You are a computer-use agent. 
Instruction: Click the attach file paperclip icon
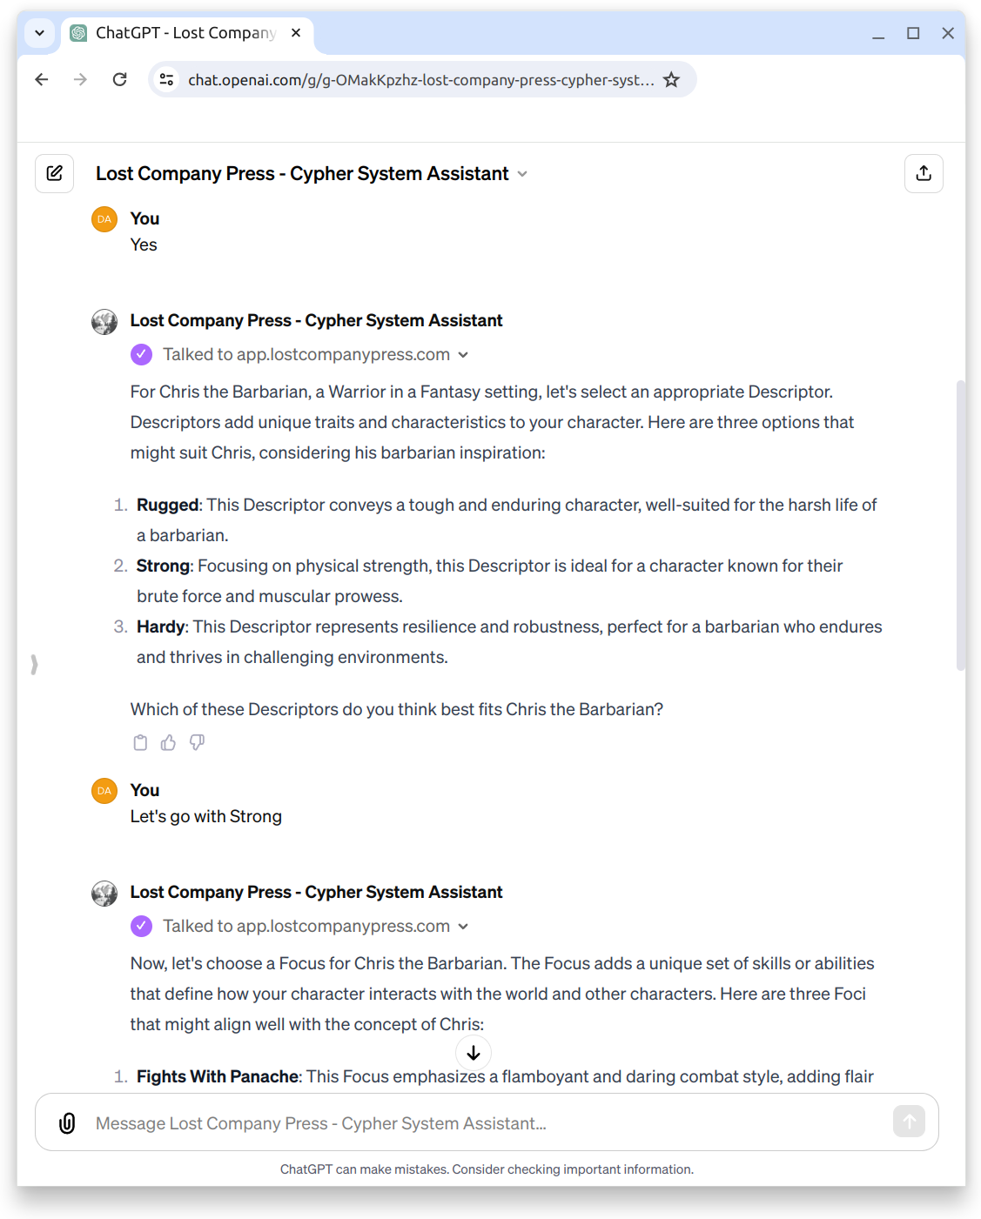pos(67,1122)
